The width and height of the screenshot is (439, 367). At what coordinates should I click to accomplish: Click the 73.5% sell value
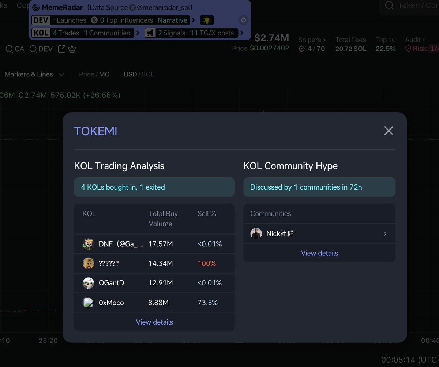(x=207, y=303)
